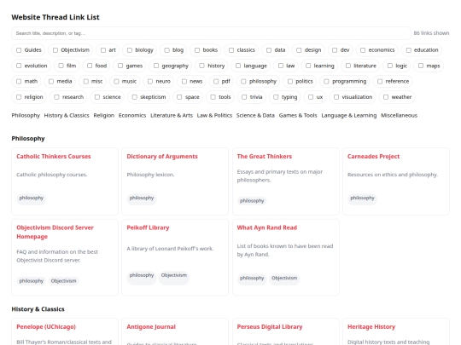Visit the Antigone Journal link
The height and width of the screenshot is (345, 461).
point(151,327)
